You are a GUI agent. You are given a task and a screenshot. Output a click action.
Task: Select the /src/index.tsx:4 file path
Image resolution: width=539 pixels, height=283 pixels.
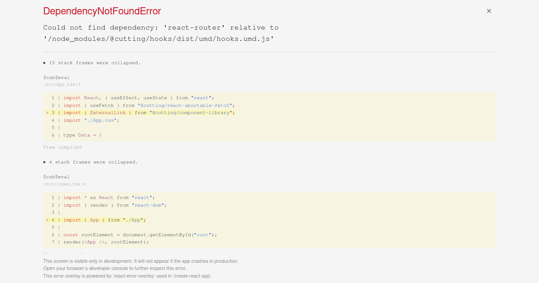click(x=65, y=184)
